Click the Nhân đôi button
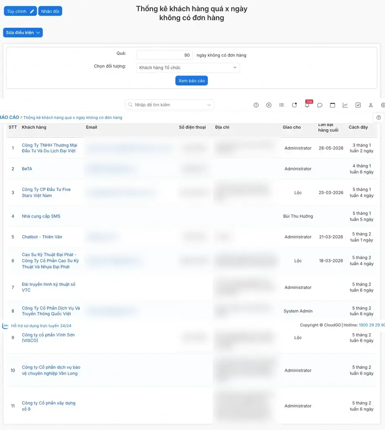Viewport: 385px width, 430px height. coord(50,11)
